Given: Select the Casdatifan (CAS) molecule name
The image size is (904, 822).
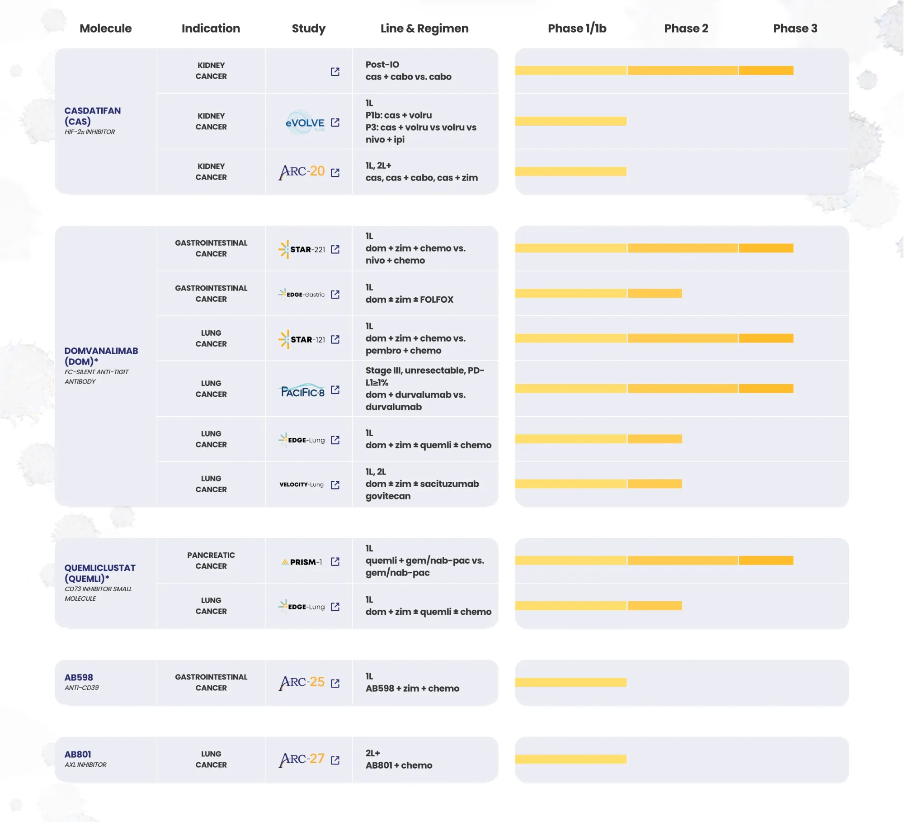Looking at the screenshot, I should (92, 116).
